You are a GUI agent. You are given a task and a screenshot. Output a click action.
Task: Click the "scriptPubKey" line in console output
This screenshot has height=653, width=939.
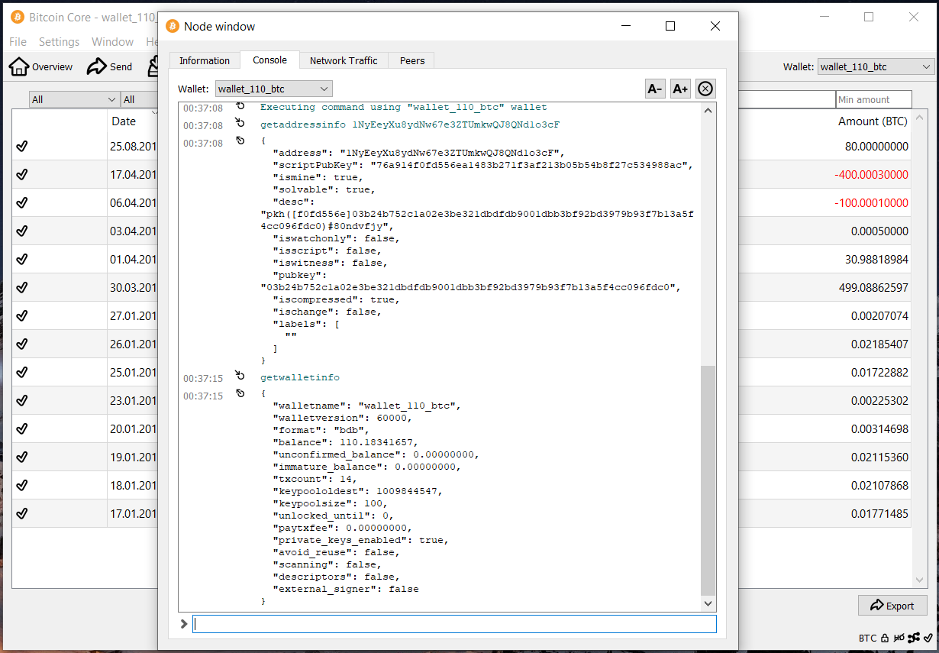(482, 165)
